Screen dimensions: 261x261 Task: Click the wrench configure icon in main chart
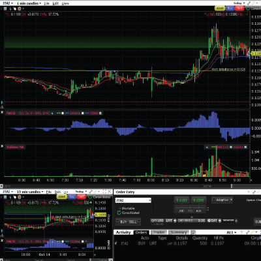[249, 3]
